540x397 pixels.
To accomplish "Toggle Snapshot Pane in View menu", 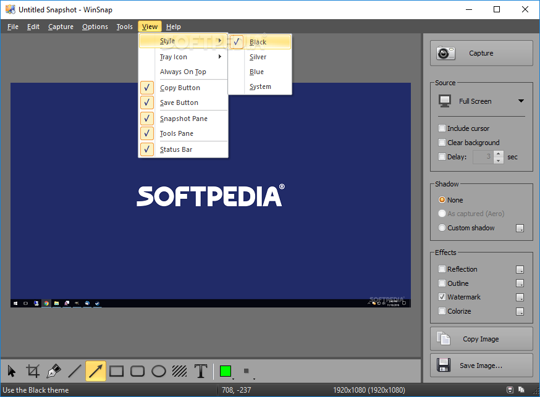I will 184,119.
